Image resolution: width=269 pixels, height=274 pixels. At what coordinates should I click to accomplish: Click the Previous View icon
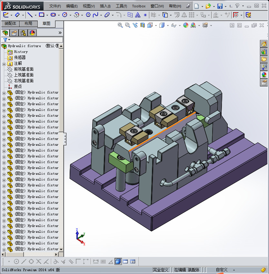[x=135, y=25]
